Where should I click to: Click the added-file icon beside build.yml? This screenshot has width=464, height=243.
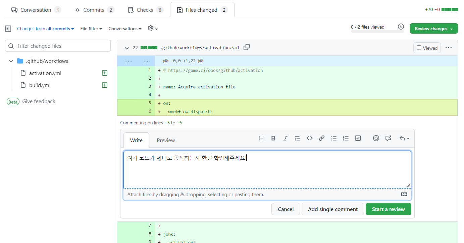pos(105,85)
